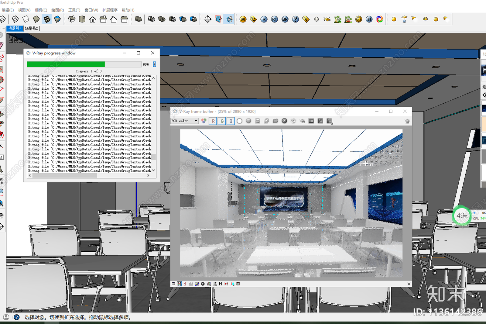Add a V-Ray sphere light
The width and height of the screenshot is (486, 324).
436,19
